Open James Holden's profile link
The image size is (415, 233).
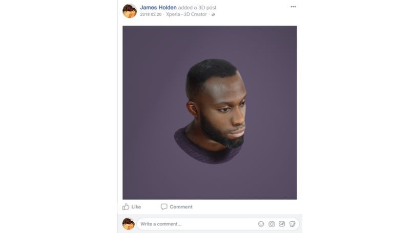click(x=158, y=7)
